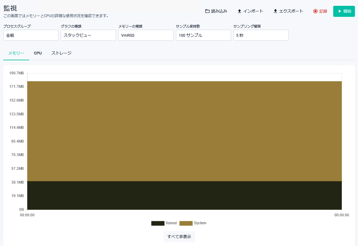Click the 記録 button label

click(323, 11)
